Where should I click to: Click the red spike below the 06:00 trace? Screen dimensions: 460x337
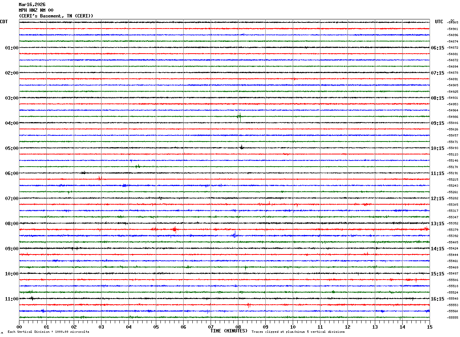coord(100,178)
